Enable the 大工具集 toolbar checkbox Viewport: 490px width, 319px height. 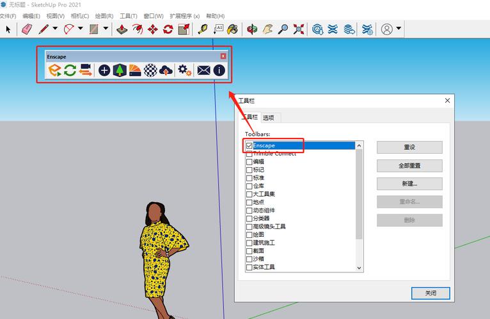[249, 194]
